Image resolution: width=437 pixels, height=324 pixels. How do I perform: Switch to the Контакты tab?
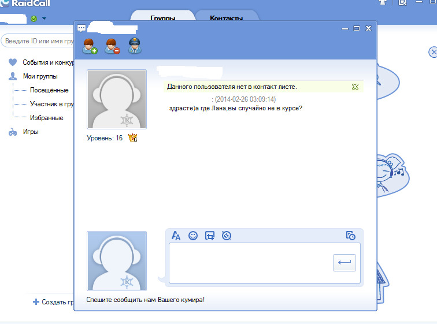coord(226,18)
